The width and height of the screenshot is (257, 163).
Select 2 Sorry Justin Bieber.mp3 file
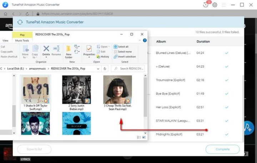click(76, 93)
